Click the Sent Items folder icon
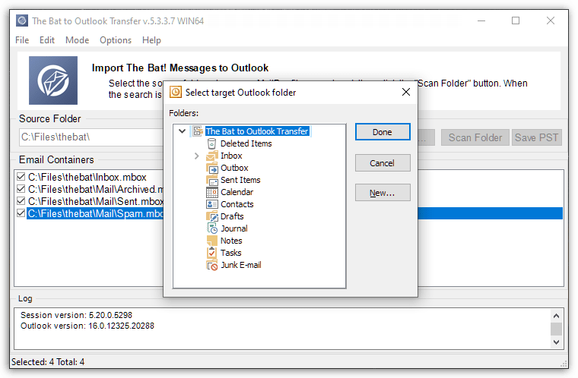 coord(211,180)
